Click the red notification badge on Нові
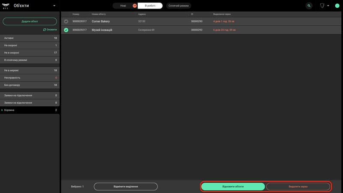The width and height of the screenshot is (343, 193). point(135,6)
